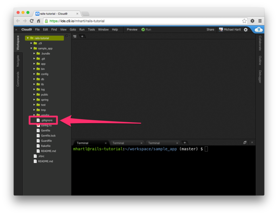The height and width of the screenshot is (215, 278).
Task: Click Michael Hartl user avatar
Action: point(221,30)
